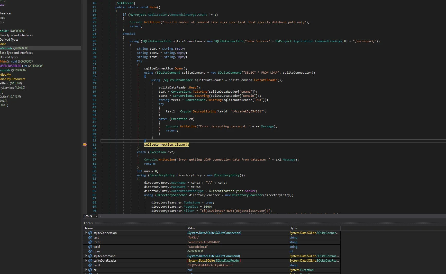Image resolution: width=446 pixels, height=274 pixels.
Task: Click the variable icon beside num
Action: tap(90, 251)
